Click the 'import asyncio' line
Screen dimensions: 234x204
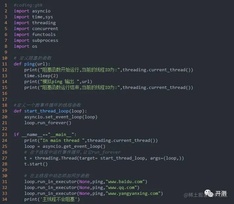pos(32,11)
